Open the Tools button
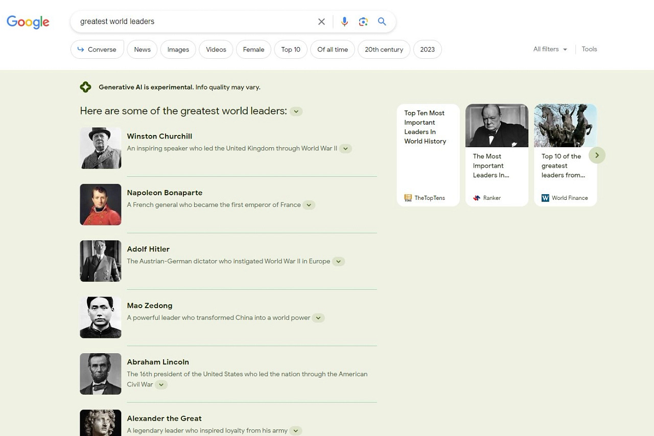This screenshot has width=654, height=436. [x=589, y=49]
